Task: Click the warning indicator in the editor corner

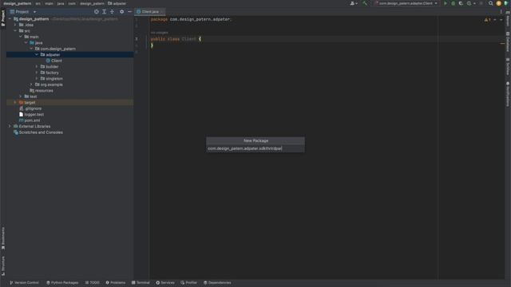Action: [x=487, y=20]
